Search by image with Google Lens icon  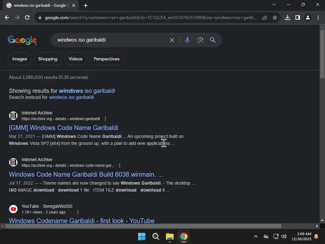(200, 40)
